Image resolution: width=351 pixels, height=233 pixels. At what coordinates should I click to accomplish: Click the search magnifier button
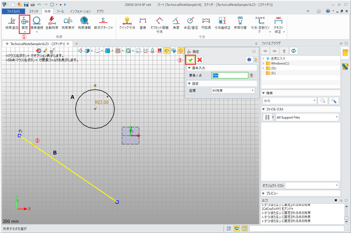[x=323, y=101]
